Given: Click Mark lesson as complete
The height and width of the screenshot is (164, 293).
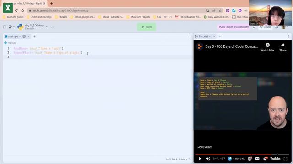Looking at the screenshot, I should tap(233, 27).
